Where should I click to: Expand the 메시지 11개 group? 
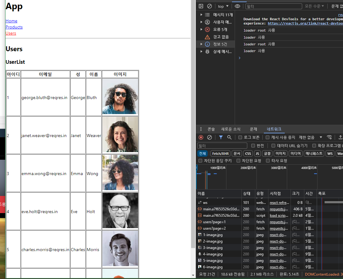[201, 15]
